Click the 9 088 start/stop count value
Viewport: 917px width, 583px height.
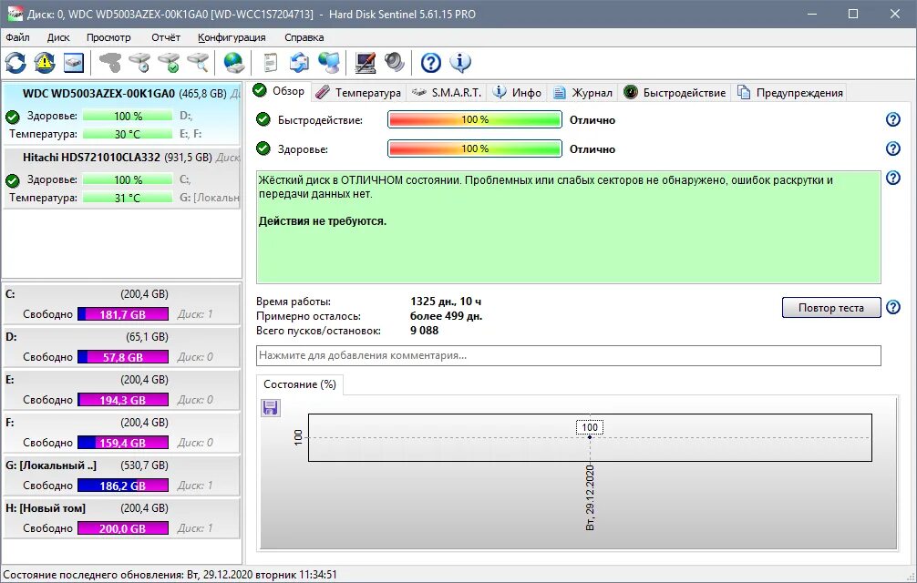tap(424, 331)
